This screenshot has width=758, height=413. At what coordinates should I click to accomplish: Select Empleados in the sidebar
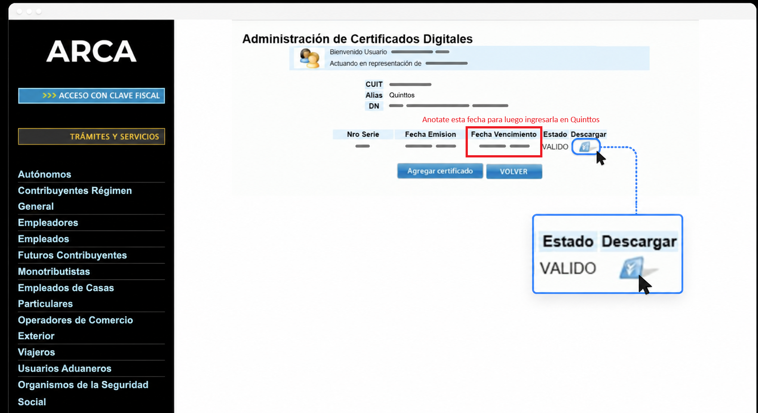[44, 239]
